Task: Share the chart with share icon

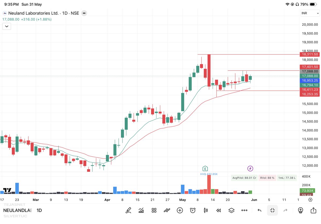Action: click(x=313, y=210)
